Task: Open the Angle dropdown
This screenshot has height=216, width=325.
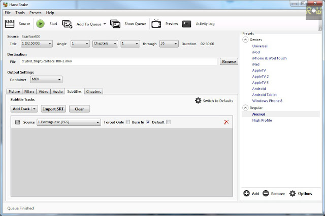Action: (80, 44)
